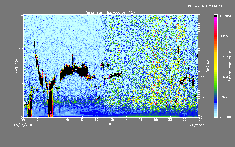Select the "Ceilometer Backscatter 15km" plot title
235x147 pixels.
[112, 12]
